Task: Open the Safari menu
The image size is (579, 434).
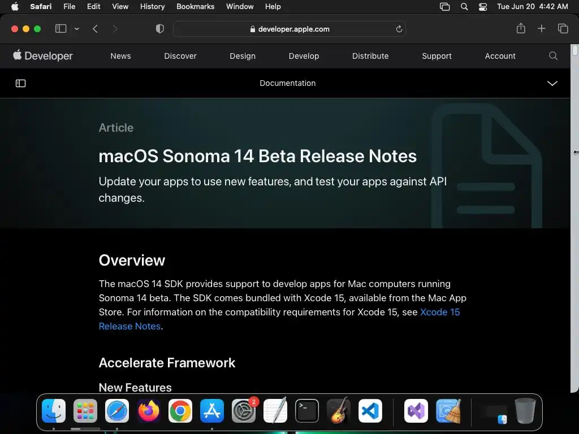Action: click(41, 6)
